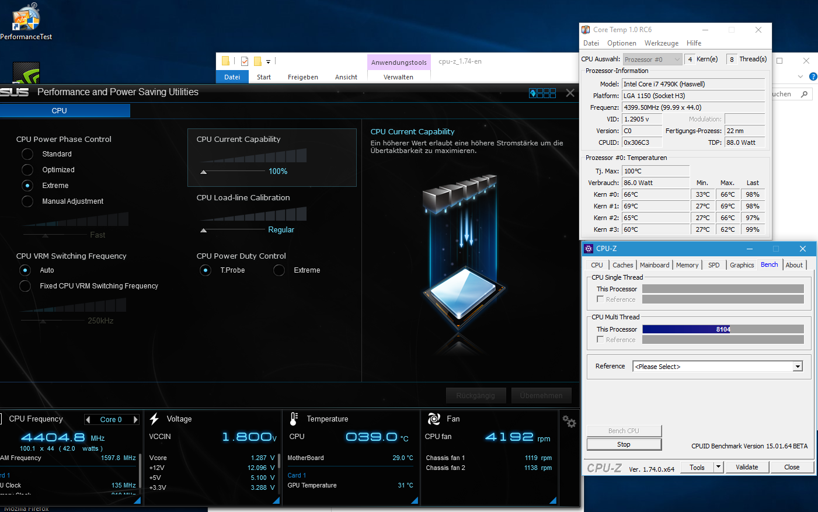
Task: Click the Validate button in CPU-Z
Action: click(747, 467)
